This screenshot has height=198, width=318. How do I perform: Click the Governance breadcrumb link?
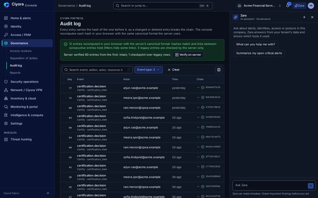(x=67, y=6)
